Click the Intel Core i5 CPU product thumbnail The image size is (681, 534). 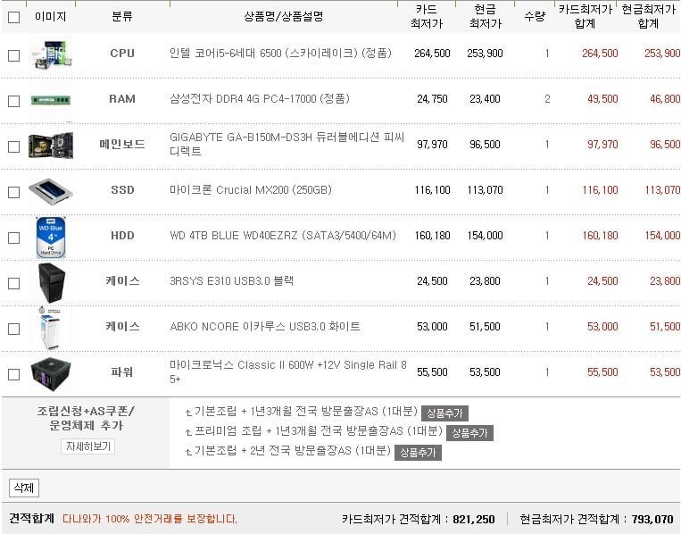(51, 54)
